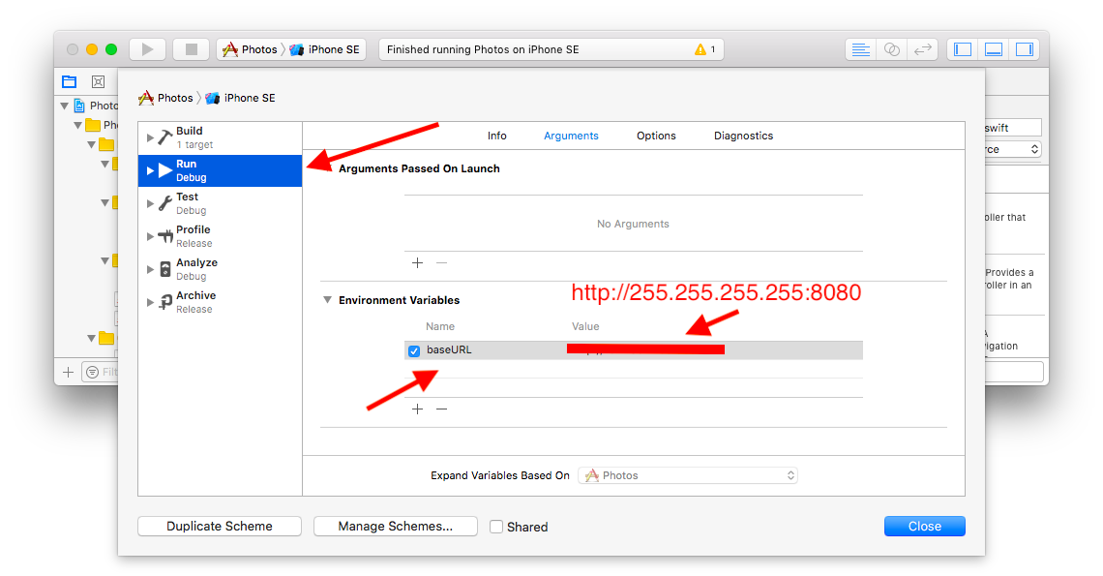Select the Test scheme action
This screenshot has height=576, width=1103.
[x=221, y=203]
